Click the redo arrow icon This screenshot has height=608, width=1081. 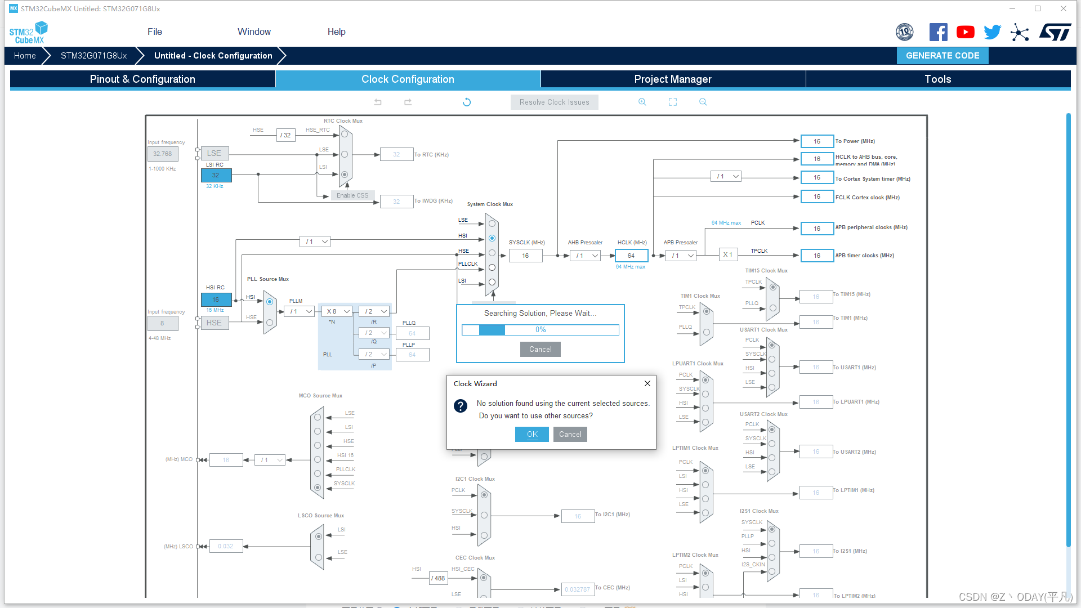coord(408,102)
